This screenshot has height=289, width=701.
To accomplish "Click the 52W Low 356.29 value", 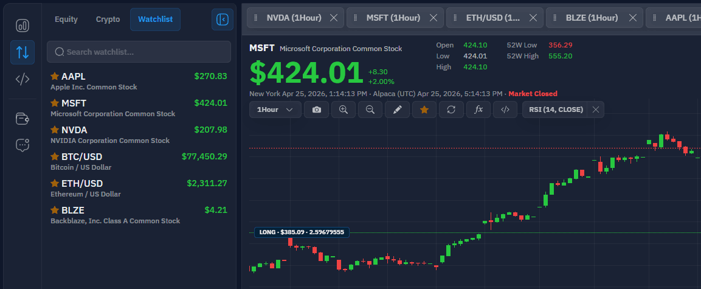I will click(x=560, y=45).
